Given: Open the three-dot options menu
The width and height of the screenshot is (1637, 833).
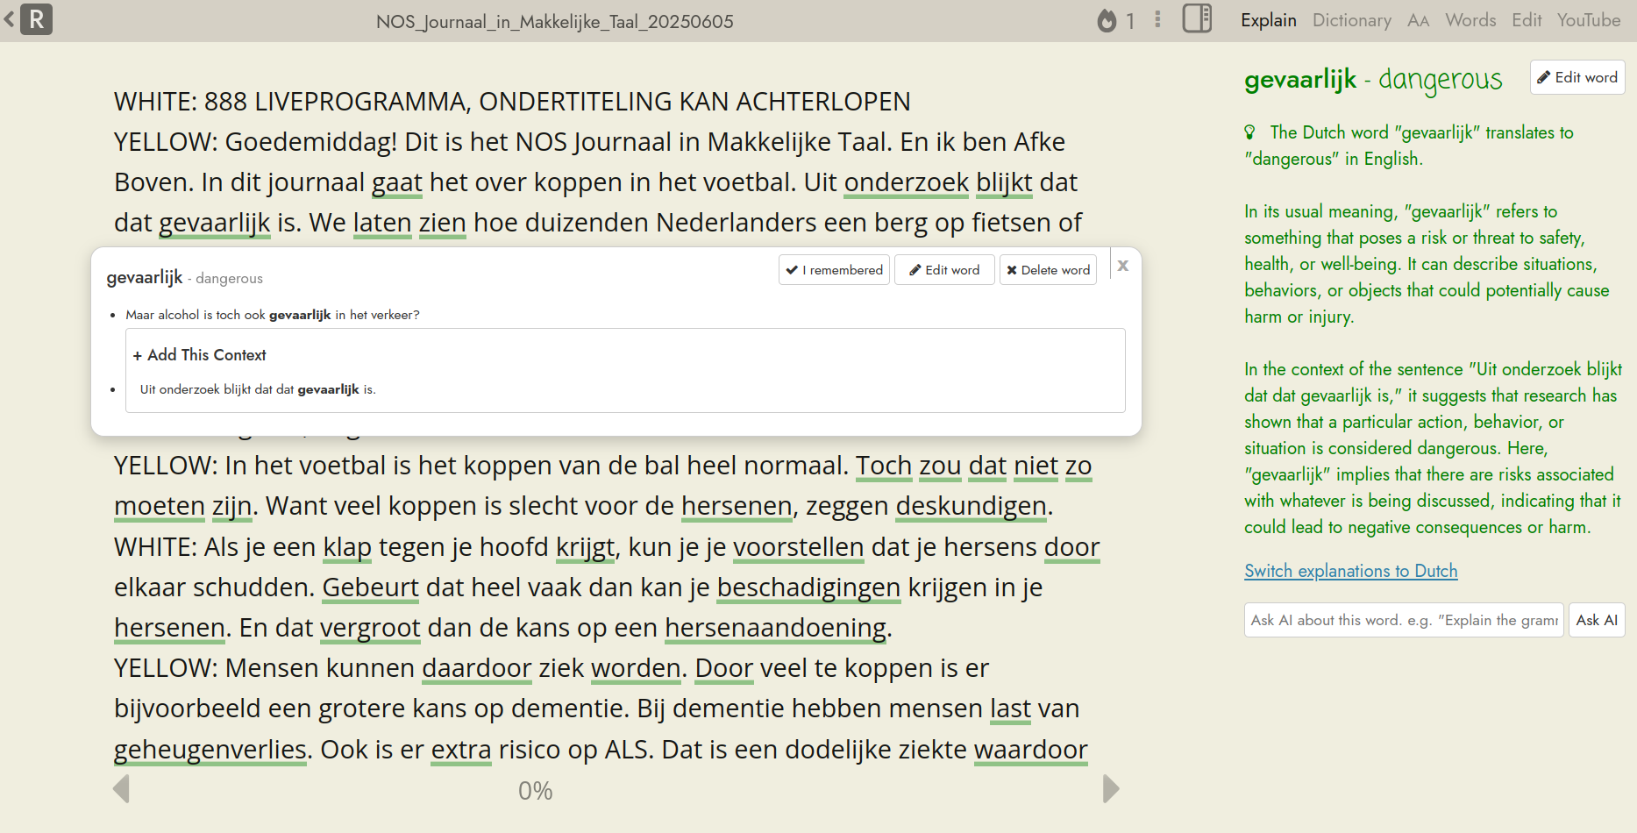Looking at the screenshot, I should pos(1158,19).
